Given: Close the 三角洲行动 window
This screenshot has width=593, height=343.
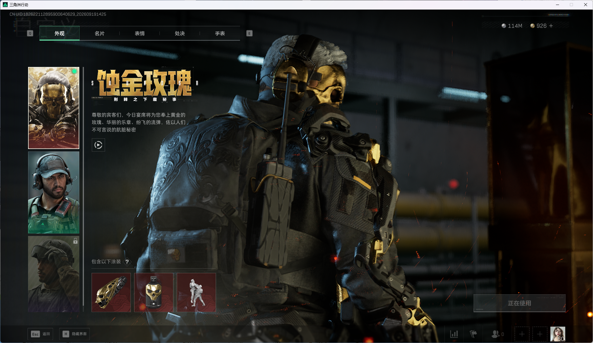Looking at the screenshot, I should click(586, 5).
